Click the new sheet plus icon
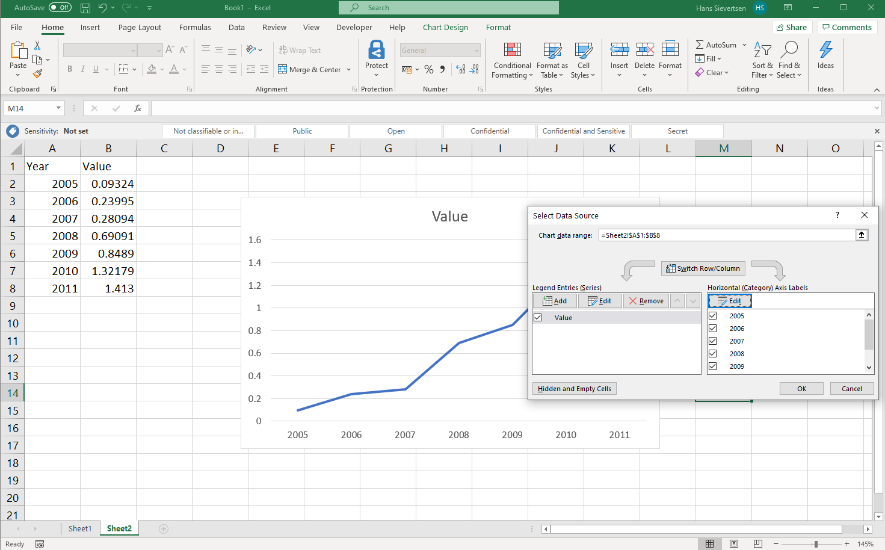 click(164, 529)
